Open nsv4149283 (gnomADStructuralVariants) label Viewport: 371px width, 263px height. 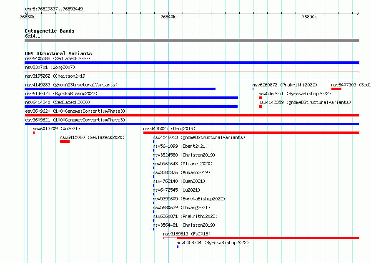71,85
